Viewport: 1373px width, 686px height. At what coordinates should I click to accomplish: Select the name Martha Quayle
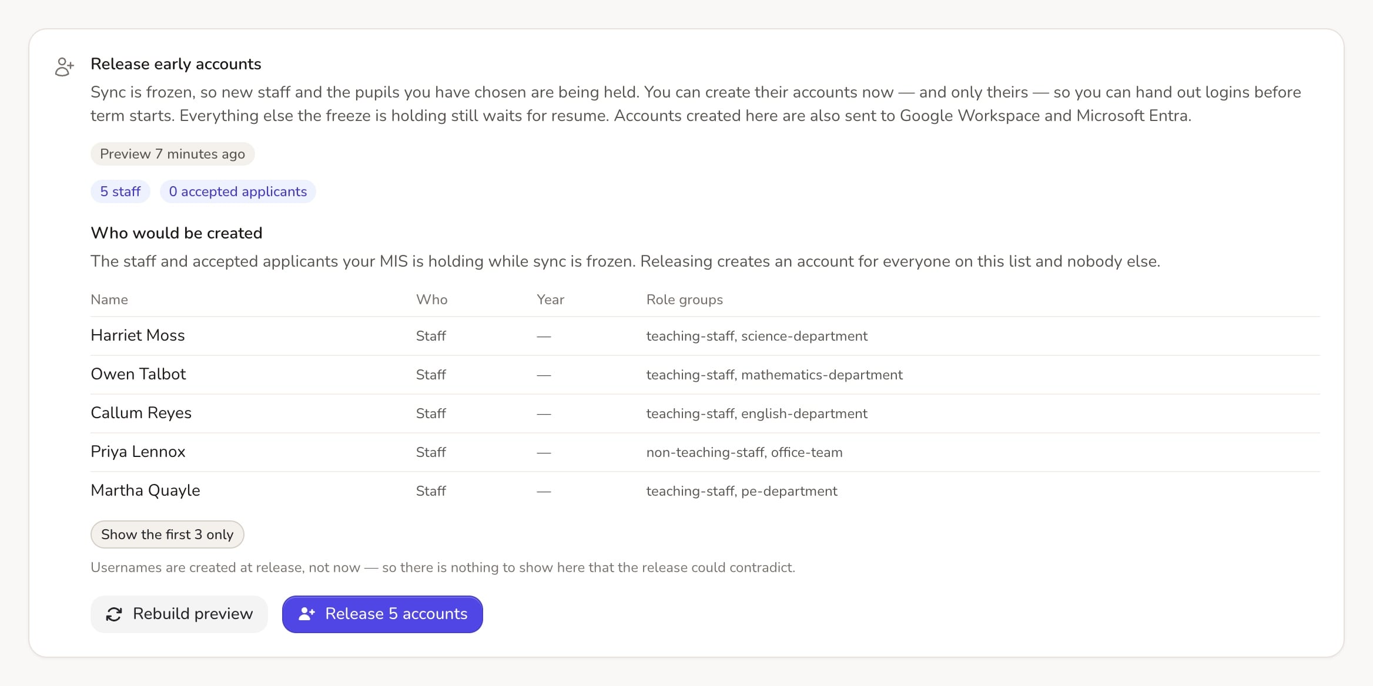[145, 490]
